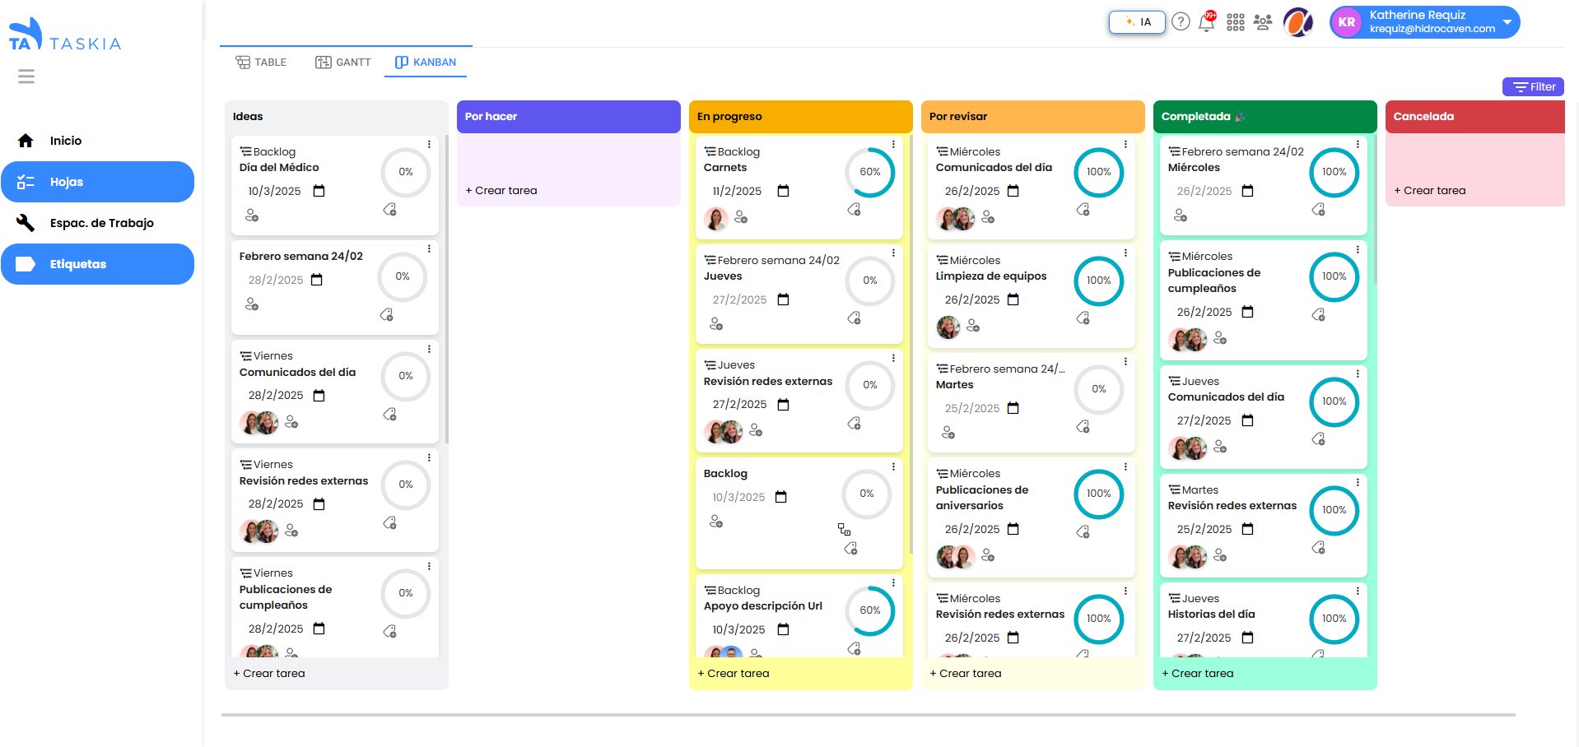Open the notifications bell icon
The width and height of the screenshot is (1579, 747).
pos(1206,23)
